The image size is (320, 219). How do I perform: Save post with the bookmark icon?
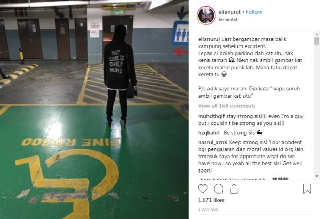307,189
